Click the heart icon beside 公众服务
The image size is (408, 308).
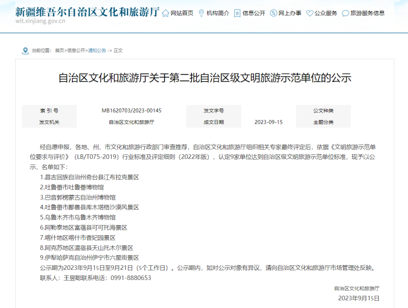(x=310, y=13)
